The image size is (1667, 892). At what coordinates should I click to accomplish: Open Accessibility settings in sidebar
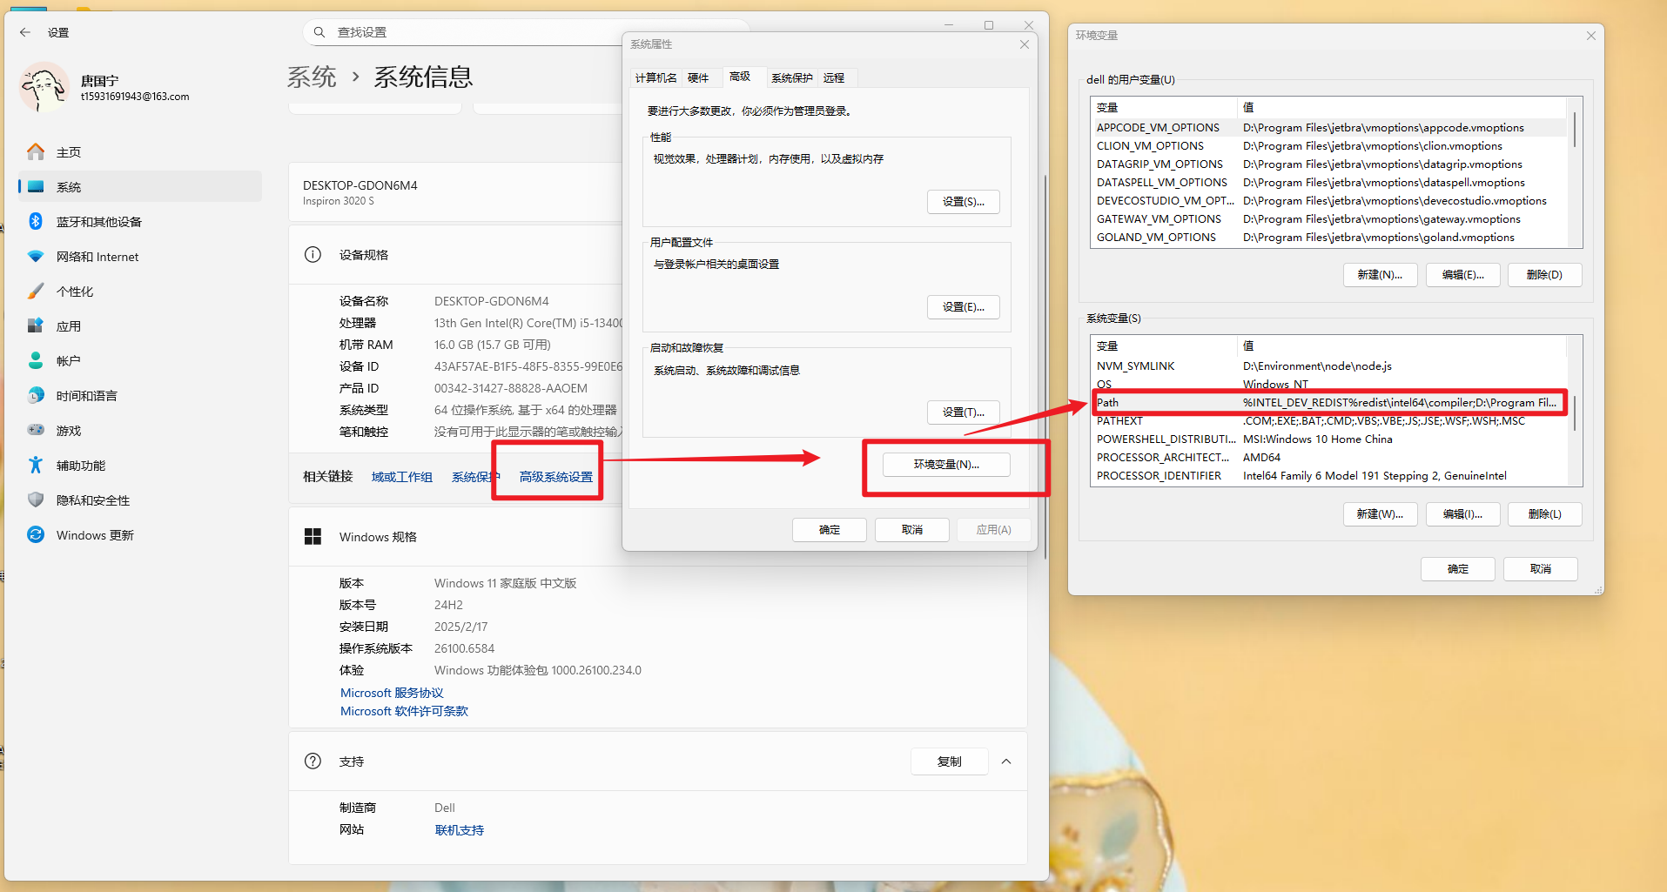tap(139, 466)
